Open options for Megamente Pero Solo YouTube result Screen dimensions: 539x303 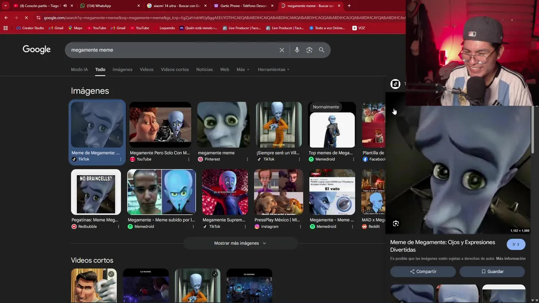189,159
